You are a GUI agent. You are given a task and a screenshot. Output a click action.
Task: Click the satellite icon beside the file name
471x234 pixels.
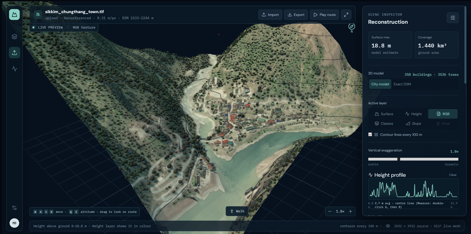[38, 15]
